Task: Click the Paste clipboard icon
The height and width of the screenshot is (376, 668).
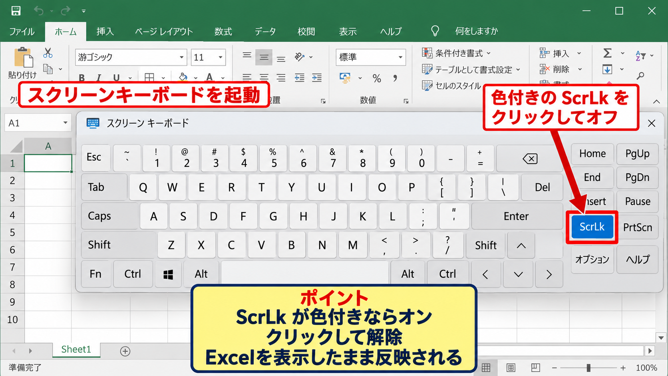Action: pyautogui.click(x=23, y=57)
